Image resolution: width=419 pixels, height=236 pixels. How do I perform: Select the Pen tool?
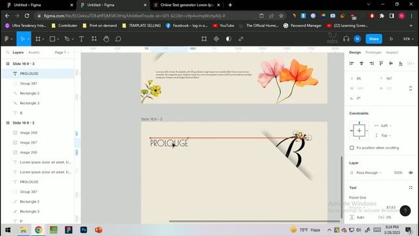67,39
